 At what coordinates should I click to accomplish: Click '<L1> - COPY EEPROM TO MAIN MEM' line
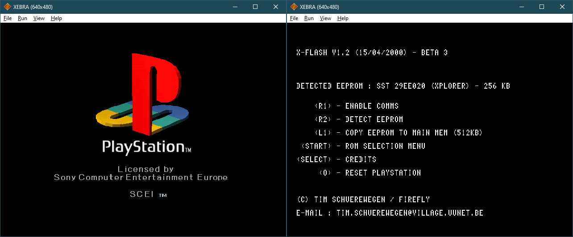399,133
